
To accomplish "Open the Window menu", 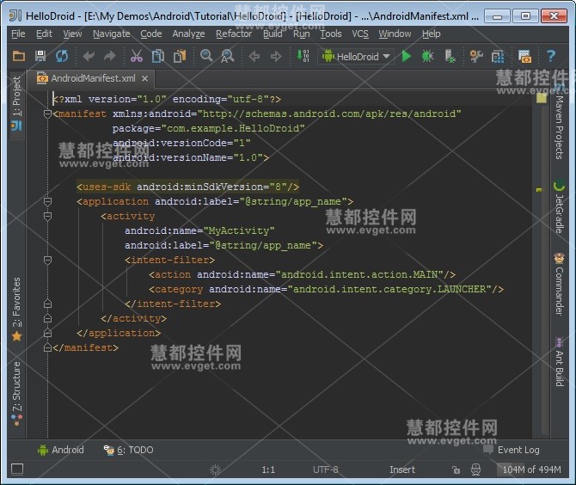I will (395, 34).
